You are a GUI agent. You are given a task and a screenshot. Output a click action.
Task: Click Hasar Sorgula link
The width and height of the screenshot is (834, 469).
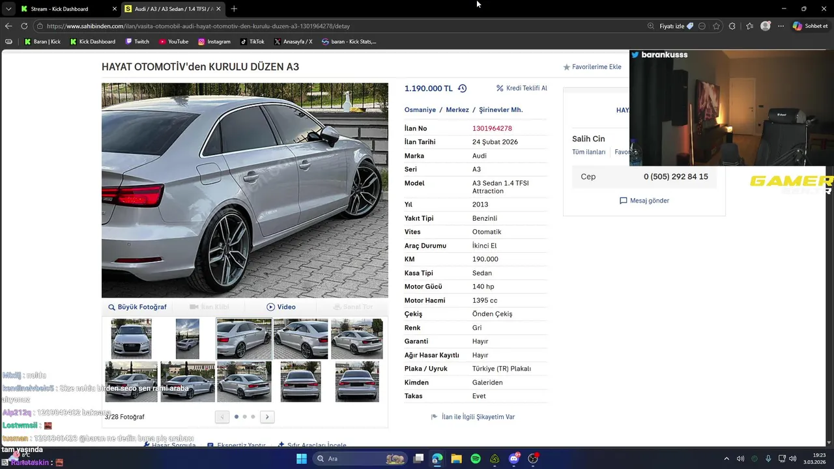169,444
